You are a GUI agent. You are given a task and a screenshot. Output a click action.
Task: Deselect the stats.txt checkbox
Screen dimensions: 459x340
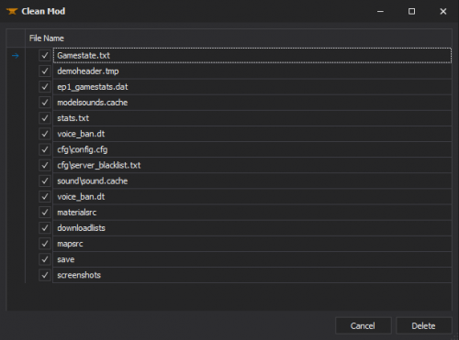tap(45, 118)
